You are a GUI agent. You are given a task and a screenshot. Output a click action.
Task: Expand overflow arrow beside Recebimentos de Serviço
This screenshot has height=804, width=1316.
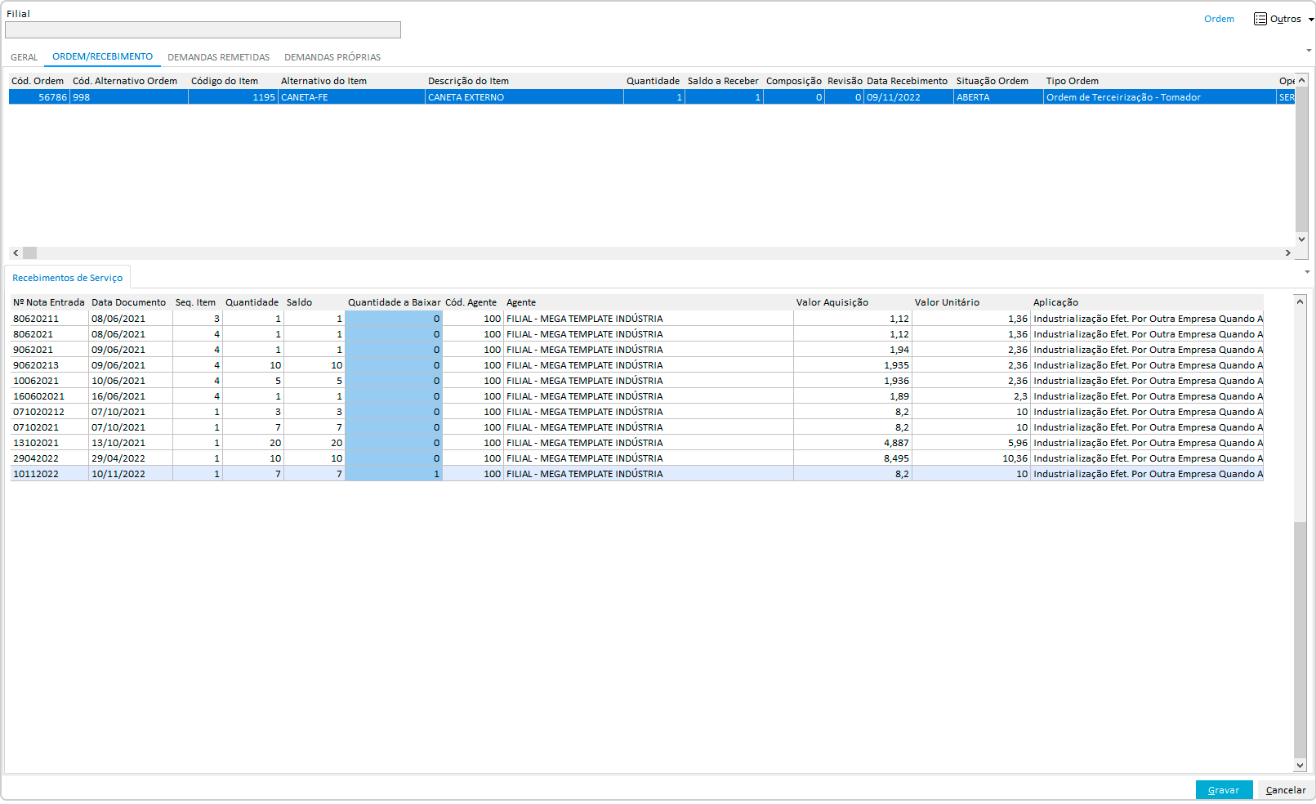click(1307, 272)
